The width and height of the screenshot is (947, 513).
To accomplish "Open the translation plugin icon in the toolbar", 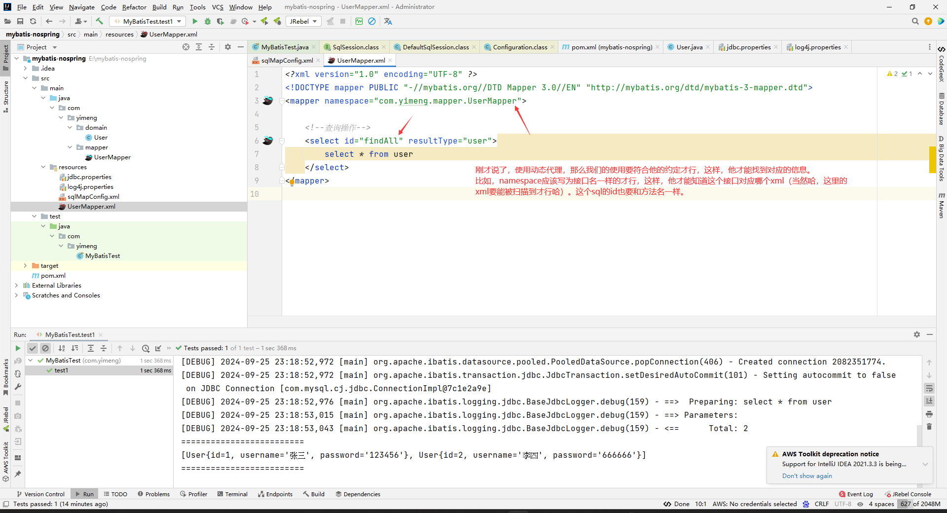I will tap(388, 21).
